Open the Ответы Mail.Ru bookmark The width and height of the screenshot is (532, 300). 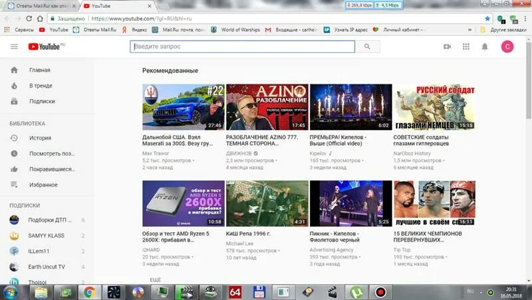94,30
